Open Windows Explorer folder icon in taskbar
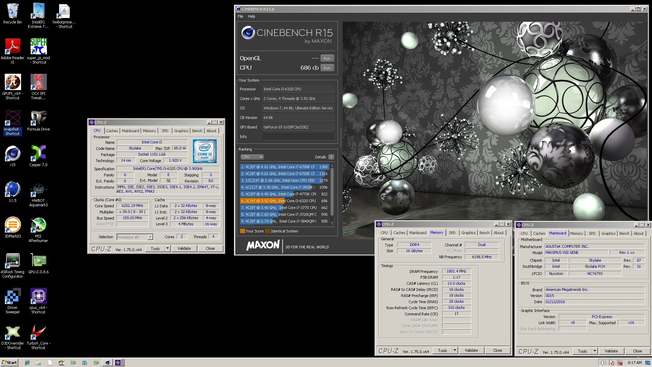 (38, 363)
